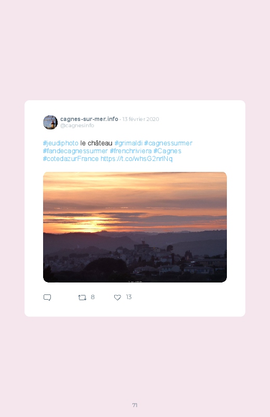Open the #grimaldi hashtag

[128, 143]
